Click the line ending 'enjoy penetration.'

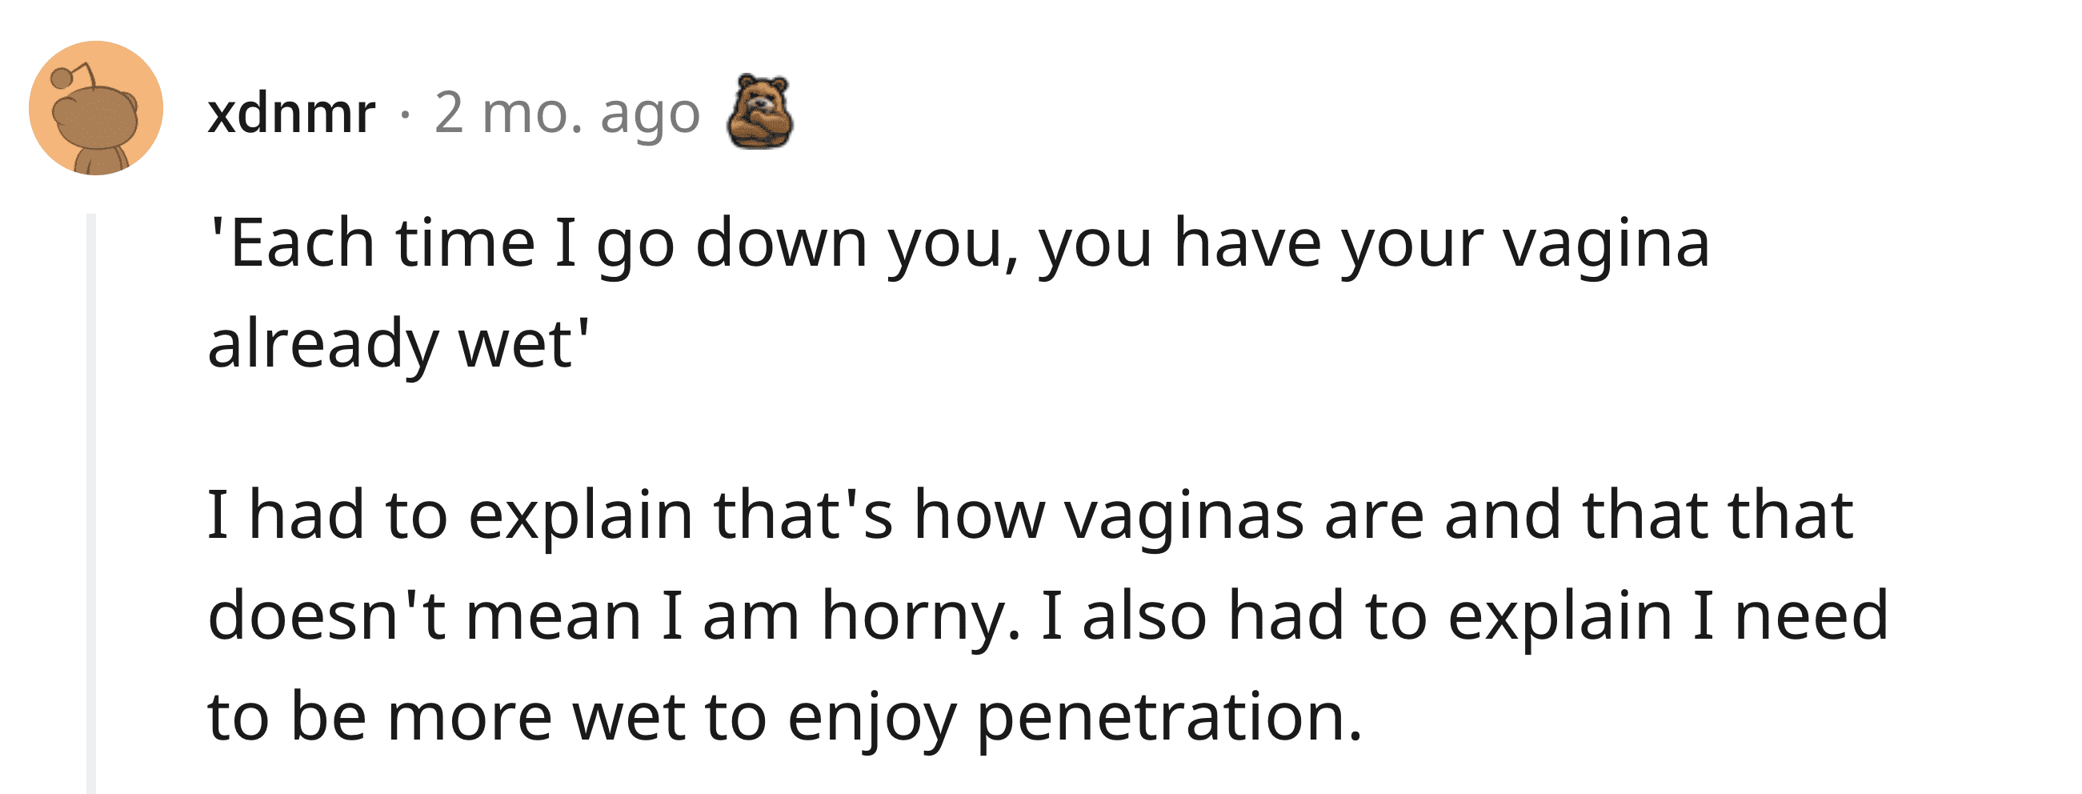click(785, 718)
